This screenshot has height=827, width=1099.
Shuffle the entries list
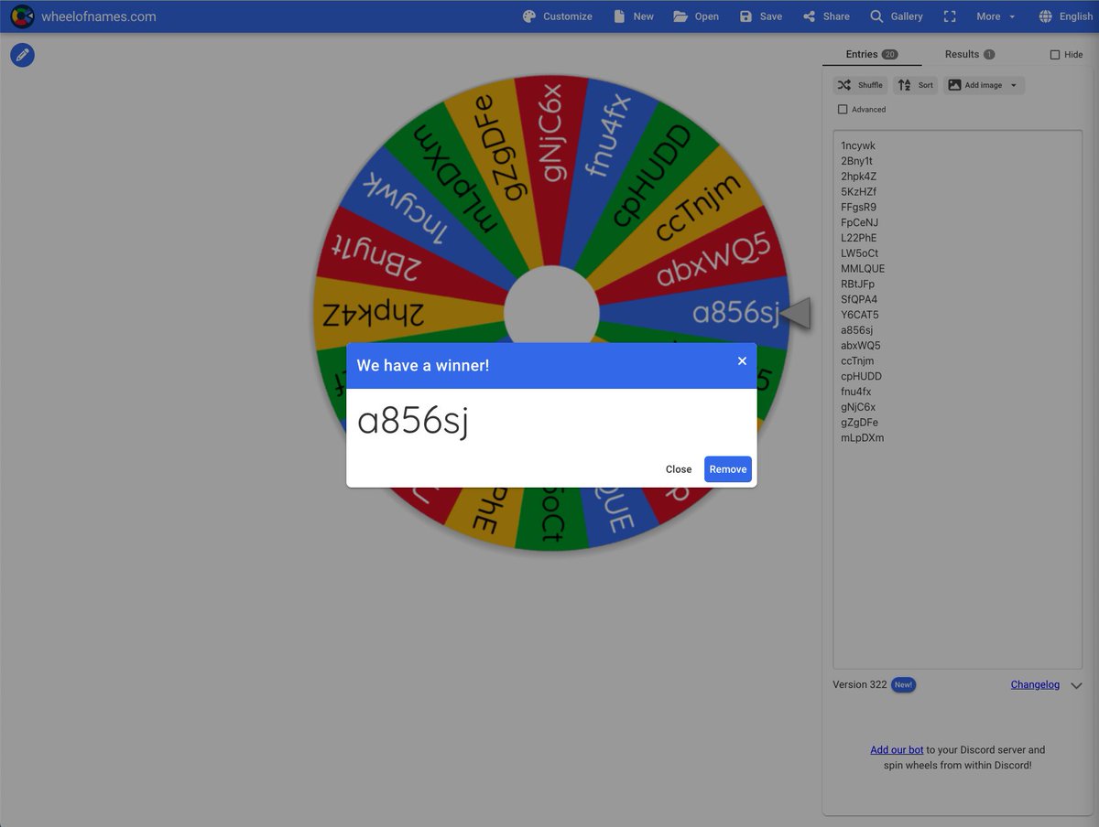click(860, 85)
